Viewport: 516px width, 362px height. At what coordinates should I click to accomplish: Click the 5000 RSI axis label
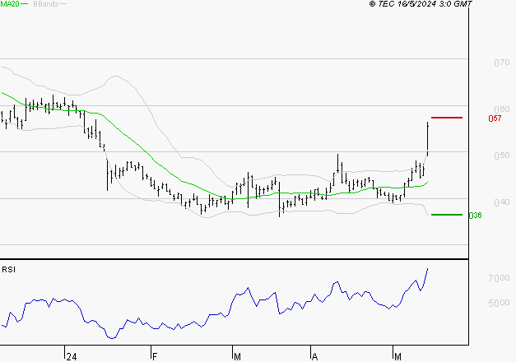pos(499,303)
